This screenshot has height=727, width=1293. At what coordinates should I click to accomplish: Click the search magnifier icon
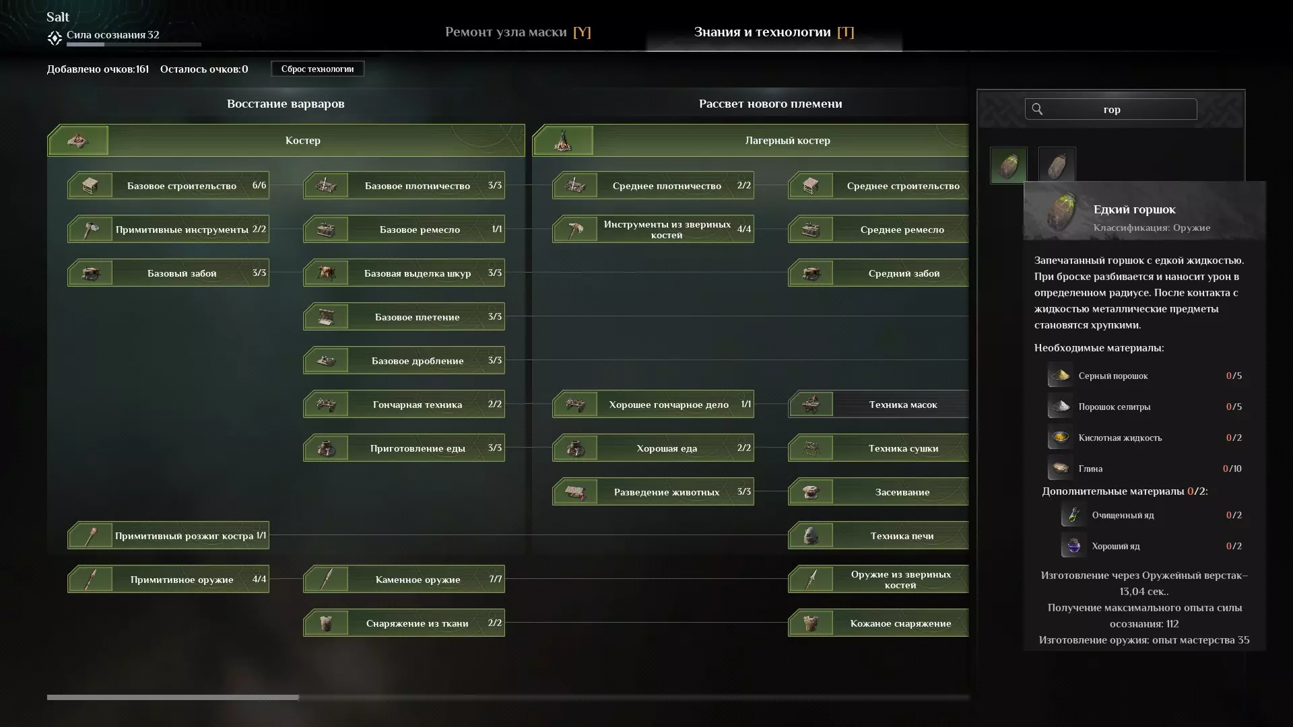click(1037, 109)
